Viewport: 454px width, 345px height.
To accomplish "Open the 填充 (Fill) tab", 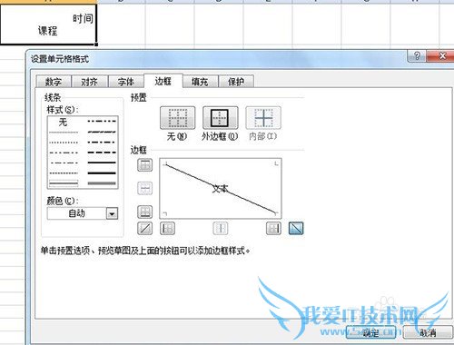I will [200, 82].
